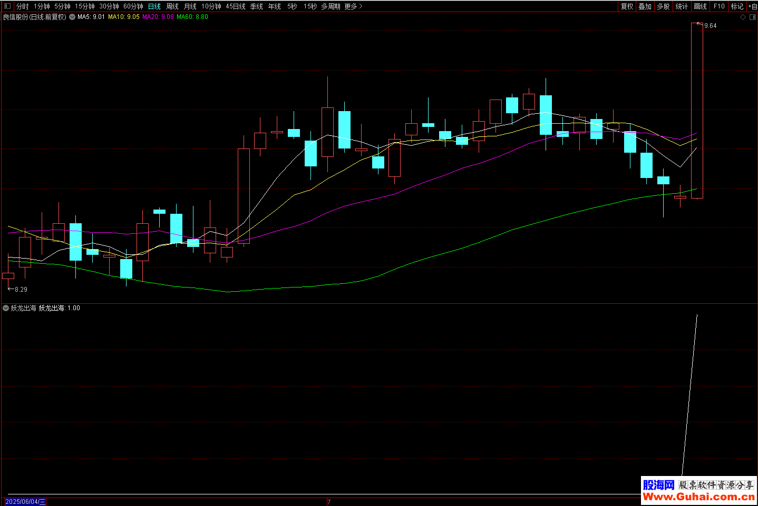Click the latest tall red limit-up candlestick
The image size is (758, 506).
(697, 111)
